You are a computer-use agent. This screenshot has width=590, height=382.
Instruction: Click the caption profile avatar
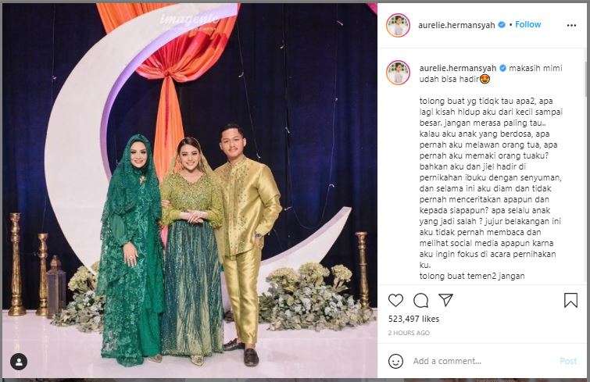tap(398, 72)
